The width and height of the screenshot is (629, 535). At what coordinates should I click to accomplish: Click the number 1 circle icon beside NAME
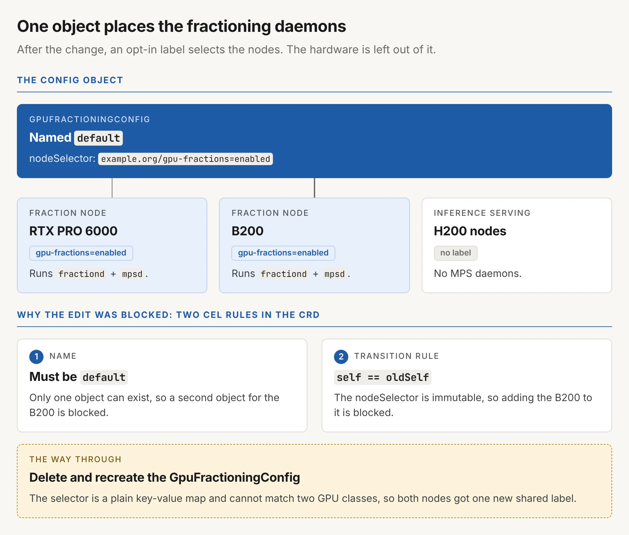36,357
